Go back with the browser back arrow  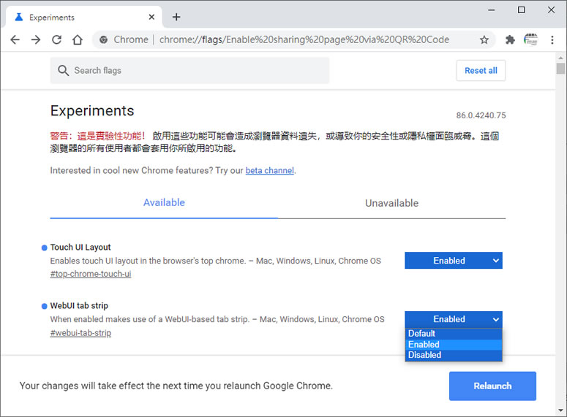pyautogui.click(x=15, y=39)
